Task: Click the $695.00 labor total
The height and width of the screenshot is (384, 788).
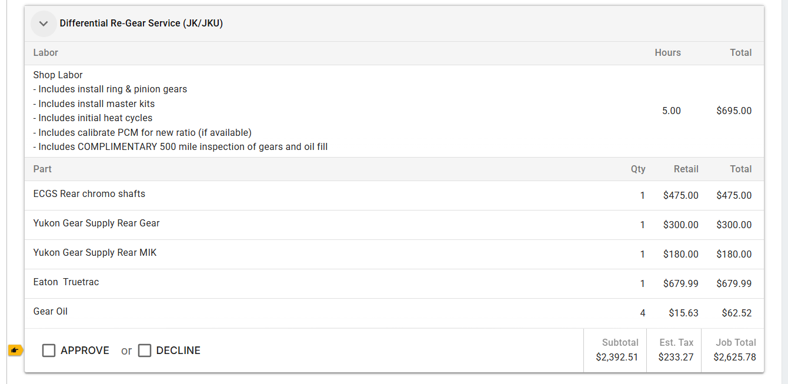Action: (734, 111)
